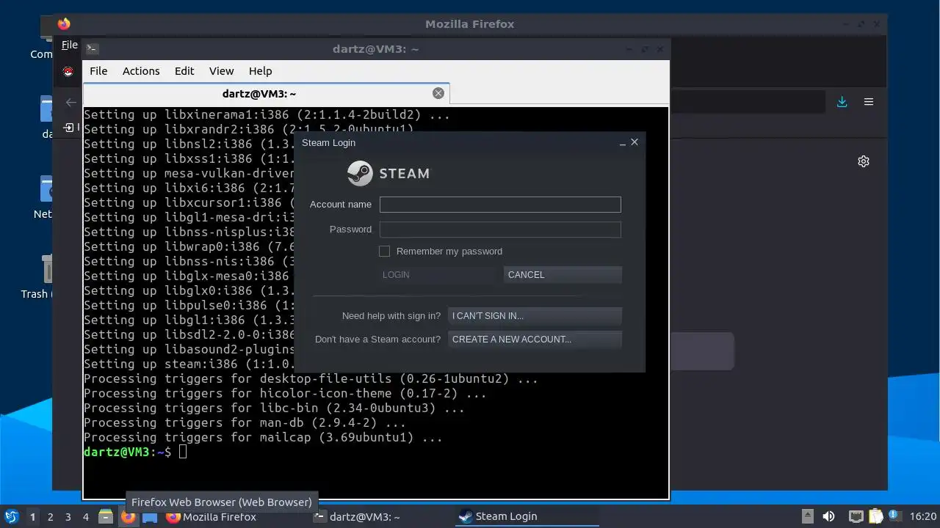This screenshot has width=940, height=528.
Task: Click the Firefox back arrow button
Action: click(x=71, y=103)
